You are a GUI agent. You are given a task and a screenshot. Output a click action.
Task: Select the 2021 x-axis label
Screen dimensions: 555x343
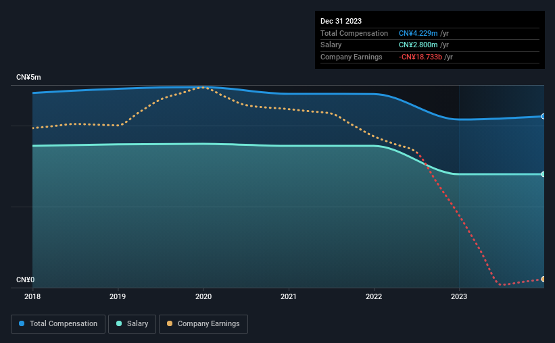289,296
